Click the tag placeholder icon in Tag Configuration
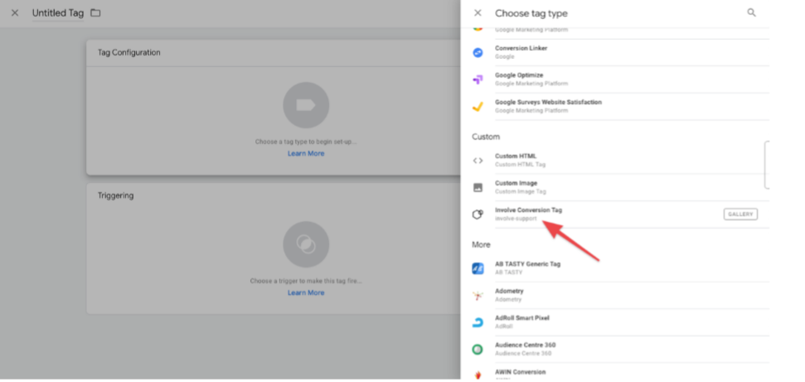 [306, 105]
